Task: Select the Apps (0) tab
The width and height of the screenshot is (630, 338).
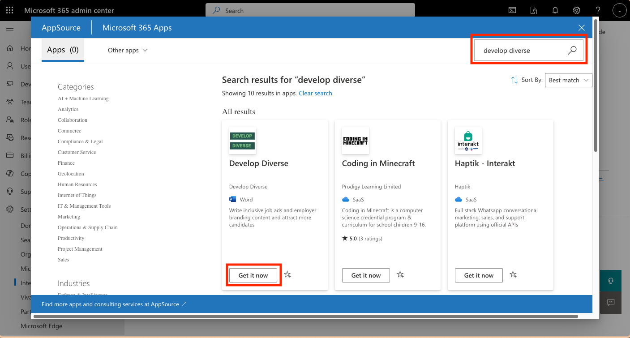Action: coord(63,50)
